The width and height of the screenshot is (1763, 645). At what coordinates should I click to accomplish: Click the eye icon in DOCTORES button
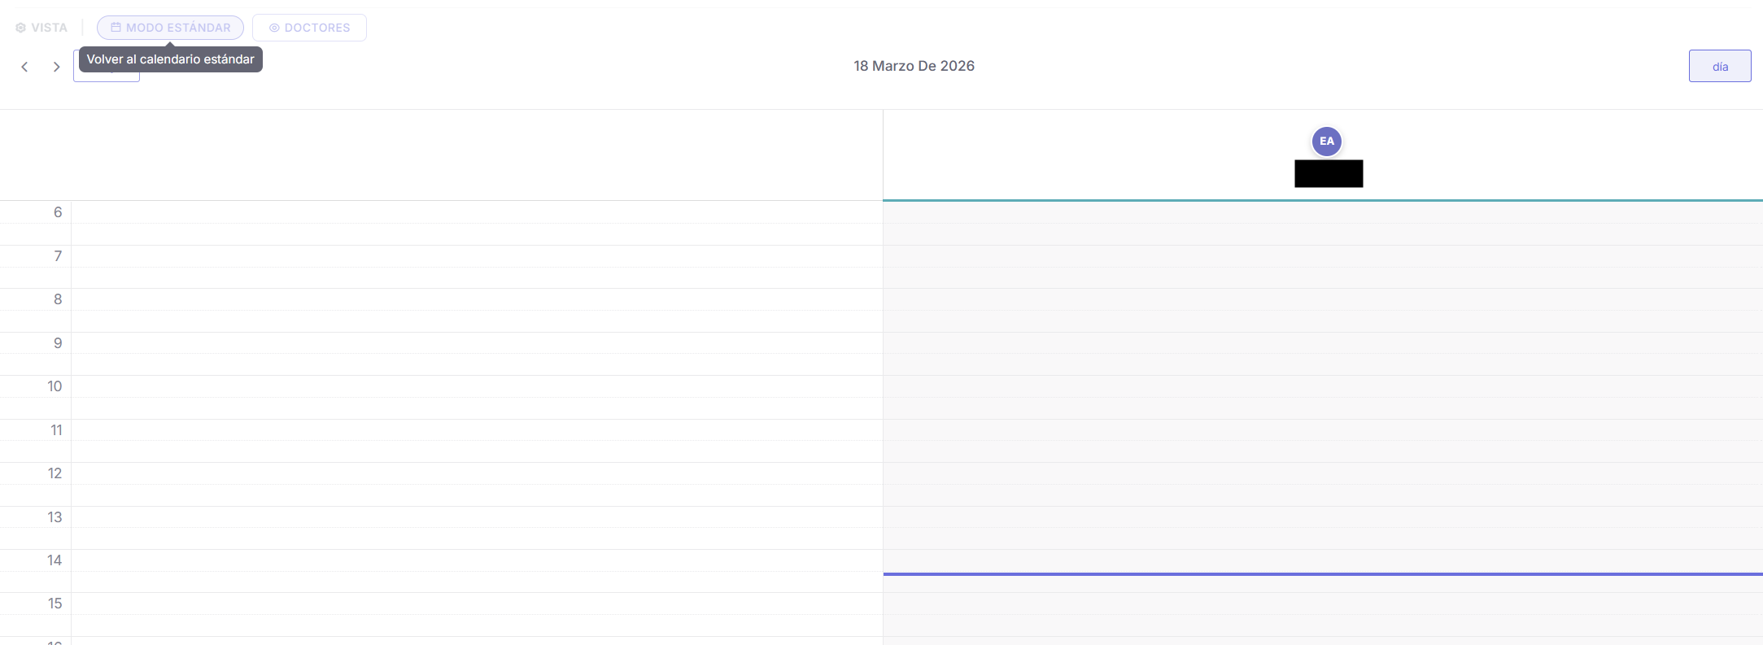click(274, 28)
